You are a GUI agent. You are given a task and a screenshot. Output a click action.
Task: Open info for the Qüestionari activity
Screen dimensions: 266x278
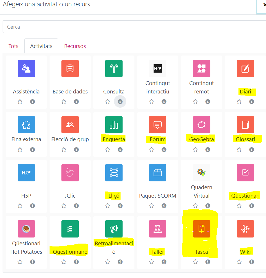(252, 206)
